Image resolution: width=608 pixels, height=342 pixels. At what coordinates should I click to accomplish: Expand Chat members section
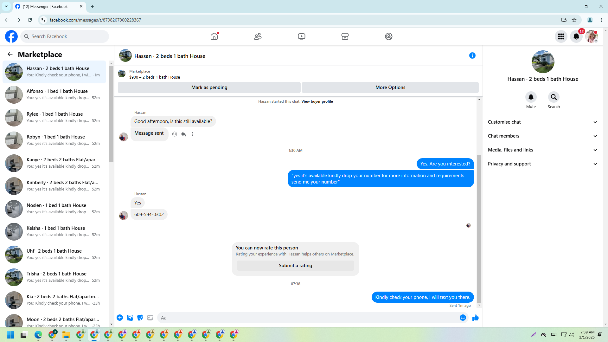click(543, 136)
